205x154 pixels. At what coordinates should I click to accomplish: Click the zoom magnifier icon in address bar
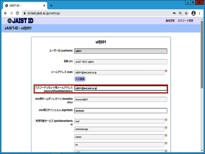coord(180,13)
